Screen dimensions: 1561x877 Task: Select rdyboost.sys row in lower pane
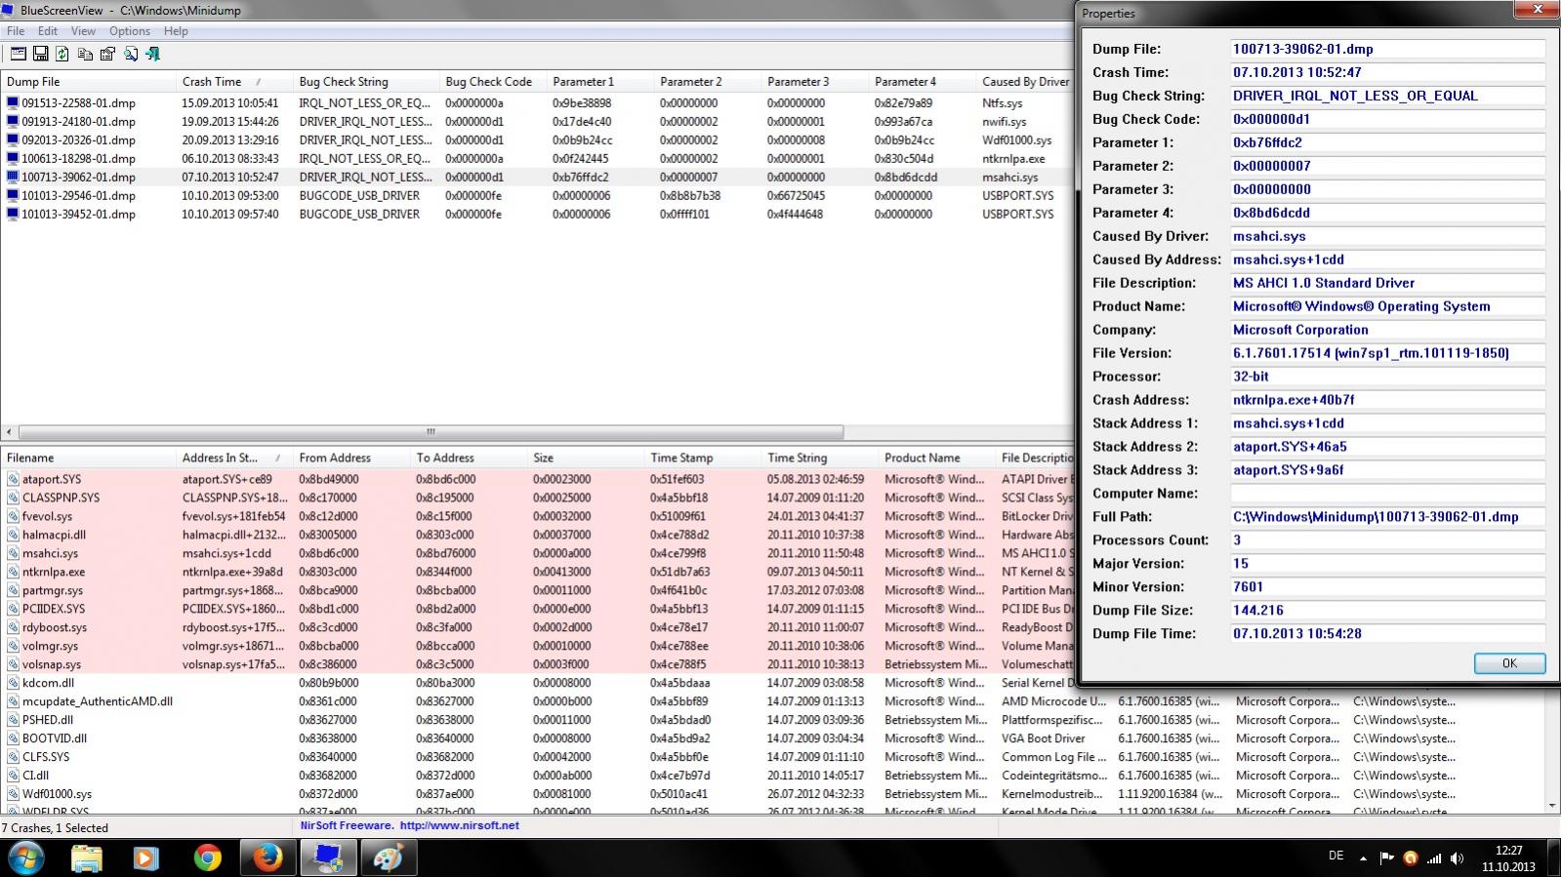[537, 627]
